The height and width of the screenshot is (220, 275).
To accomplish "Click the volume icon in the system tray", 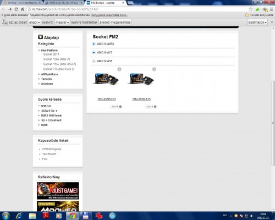I will tap(252, 216).
